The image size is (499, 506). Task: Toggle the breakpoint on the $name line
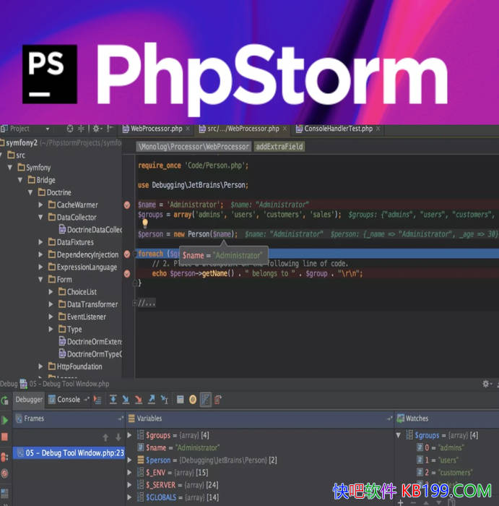pyautogui.click(x=127, y=205)
